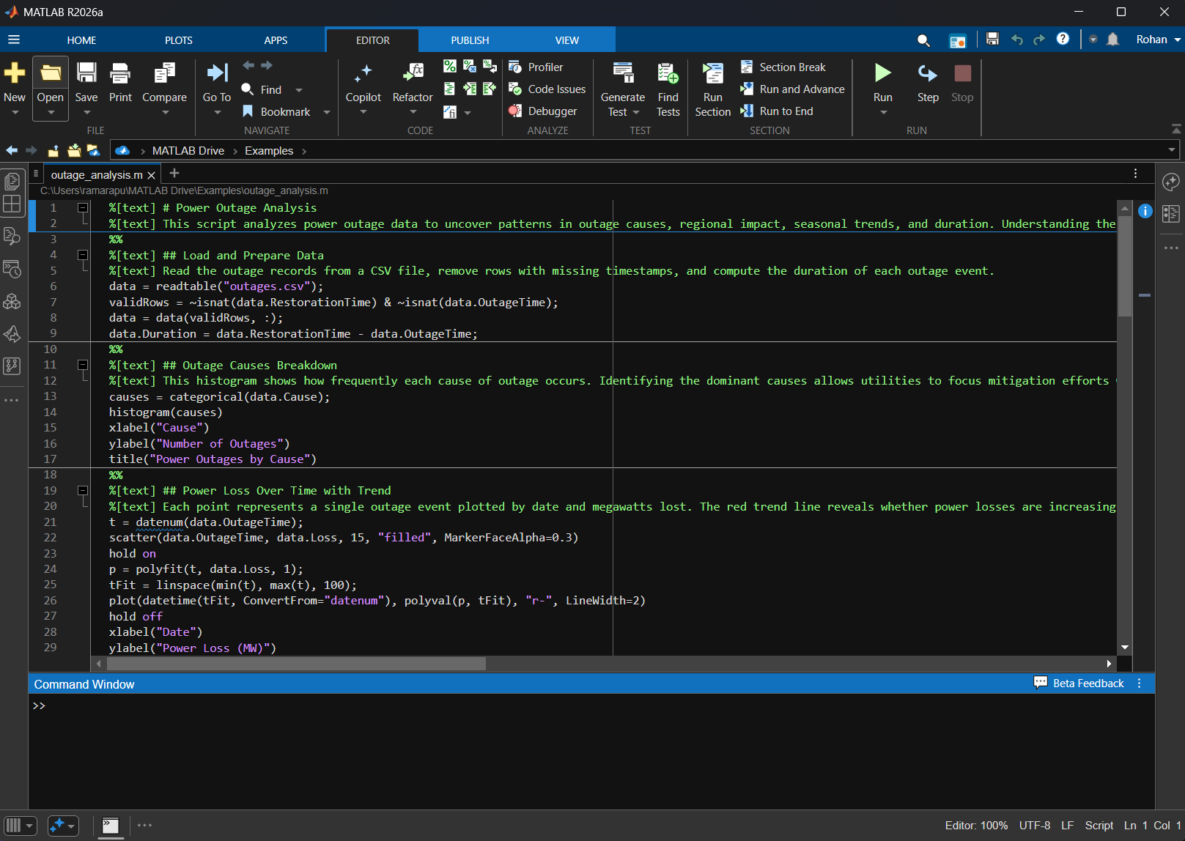Collapse the code fold at line 1
The height and width of the screenshot is (841, 1185).
pyautogui.click(x=83, y=207)
